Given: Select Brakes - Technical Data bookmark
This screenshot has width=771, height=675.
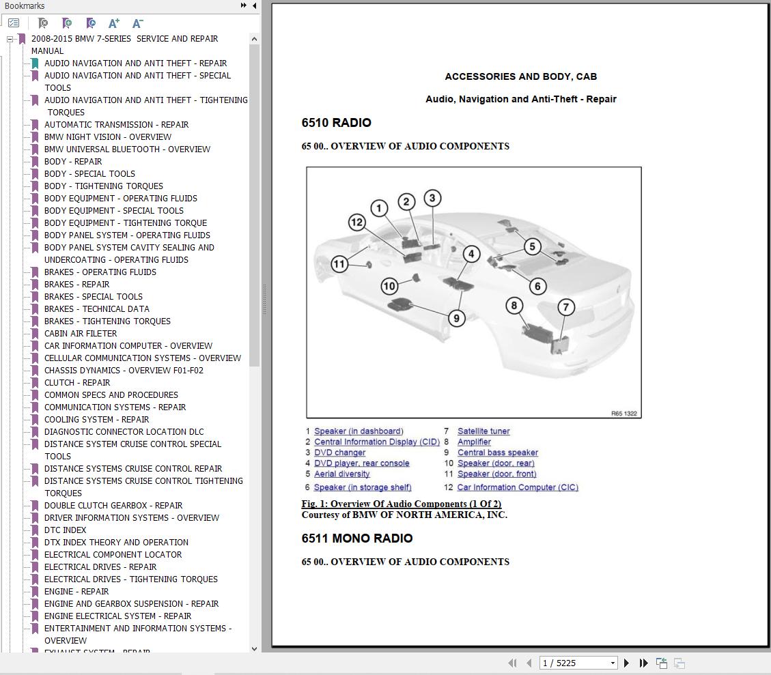Looking at the screenshot, I should pyautogui.click(x=97, y=309).
